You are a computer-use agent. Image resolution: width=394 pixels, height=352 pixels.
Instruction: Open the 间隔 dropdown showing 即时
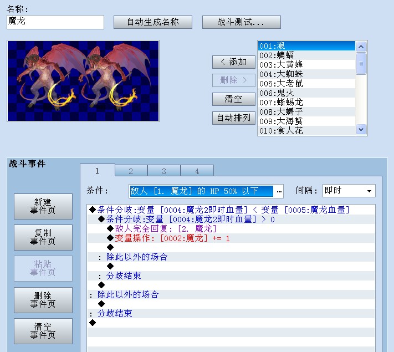click(x=349, y=191)
